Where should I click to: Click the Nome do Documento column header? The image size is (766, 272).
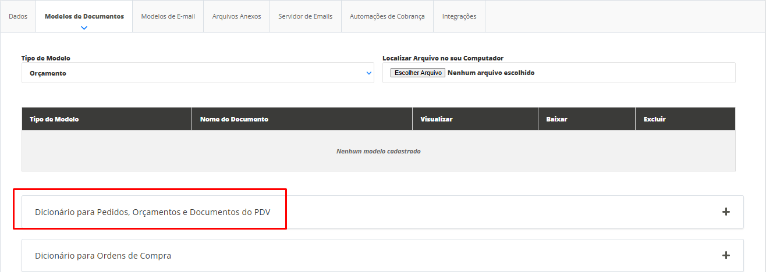[x=233, y=119]
